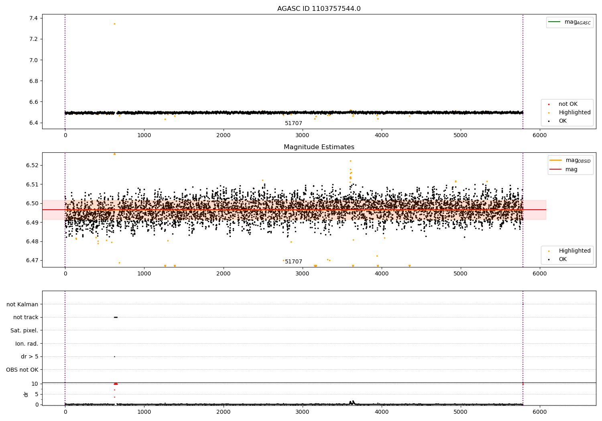The width and height of the screenshot is (602, 421).
Task: Click the 7.4 y-axis tick in top plot
Action: click(33, 18)
